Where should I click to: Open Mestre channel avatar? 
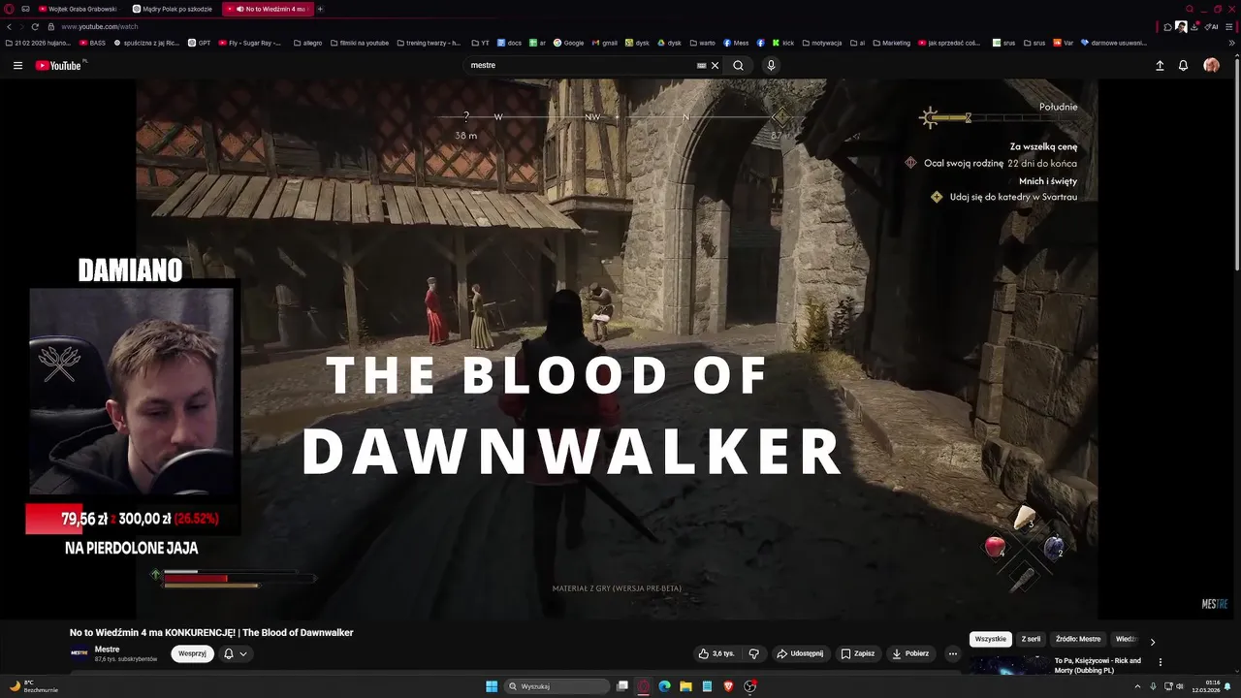(79, 653)
